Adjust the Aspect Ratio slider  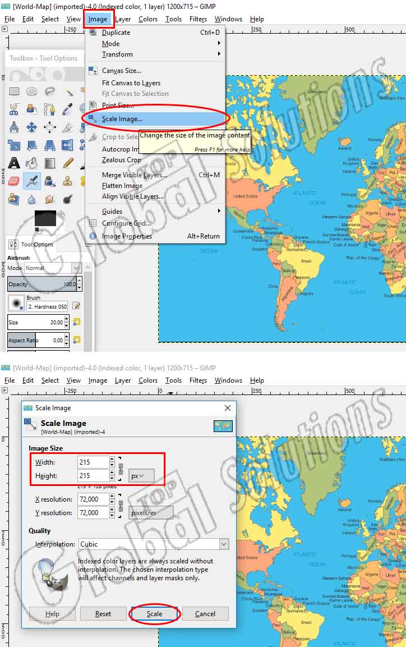[35, 341]
